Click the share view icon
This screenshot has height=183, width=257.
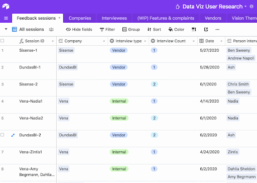pyautogui.click(x=206, y=30)
